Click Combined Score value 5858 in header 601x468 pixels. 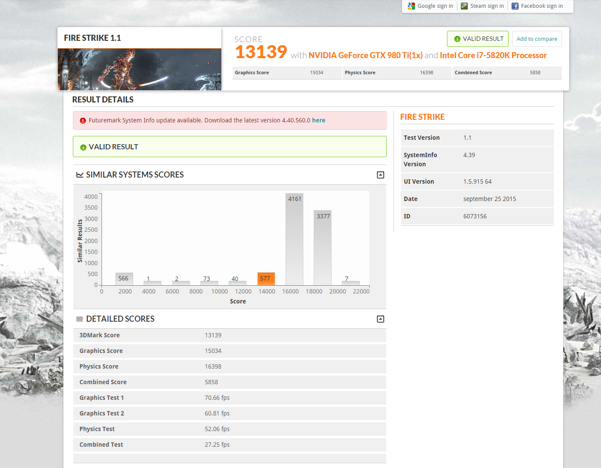[x=535, y=73]
